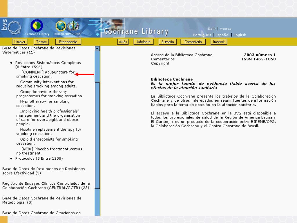
Task: Click the Comentario button
Action: 193,42
